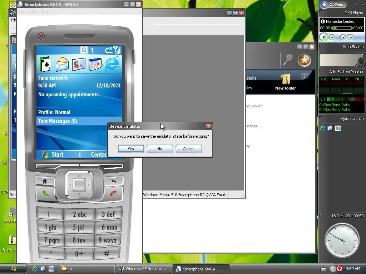Image resolution: width=366 pixels, height=274 pixels.
Task: Click the Back arrow key on the phone keypad
Action: 114,181
